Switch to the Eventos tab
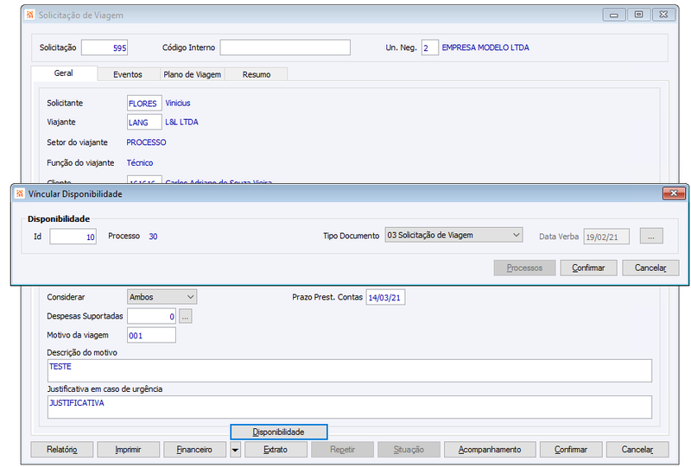Viewport: 691px width, 467px height. pos(128,74)
